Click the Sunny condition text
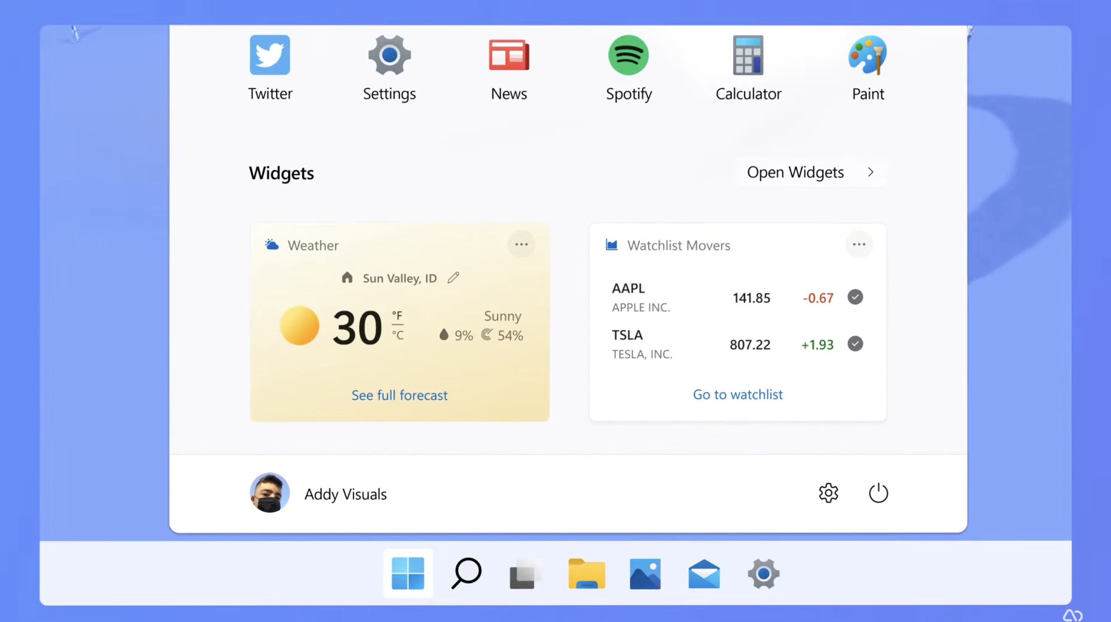This screenshot has width=1111, height=622. tap(503, 316)
